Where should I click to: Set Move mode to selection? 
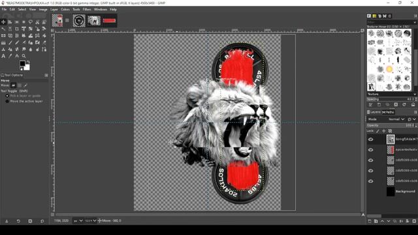(x=20, y=86)
